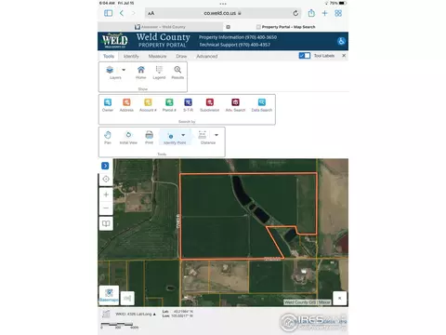Open Adv. Search tool
The height and width of the screenshot is (335, 446).
click(x=235, y=105)
